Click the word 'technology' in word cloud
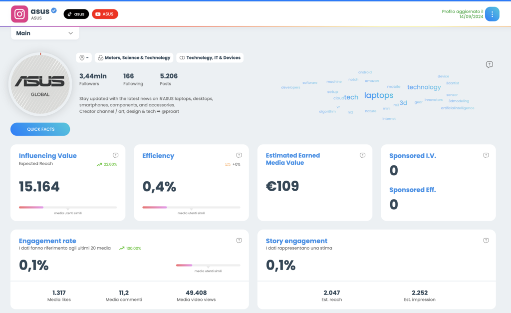The width and height of the screenshot is (511, 313). [x=424, y=87]
